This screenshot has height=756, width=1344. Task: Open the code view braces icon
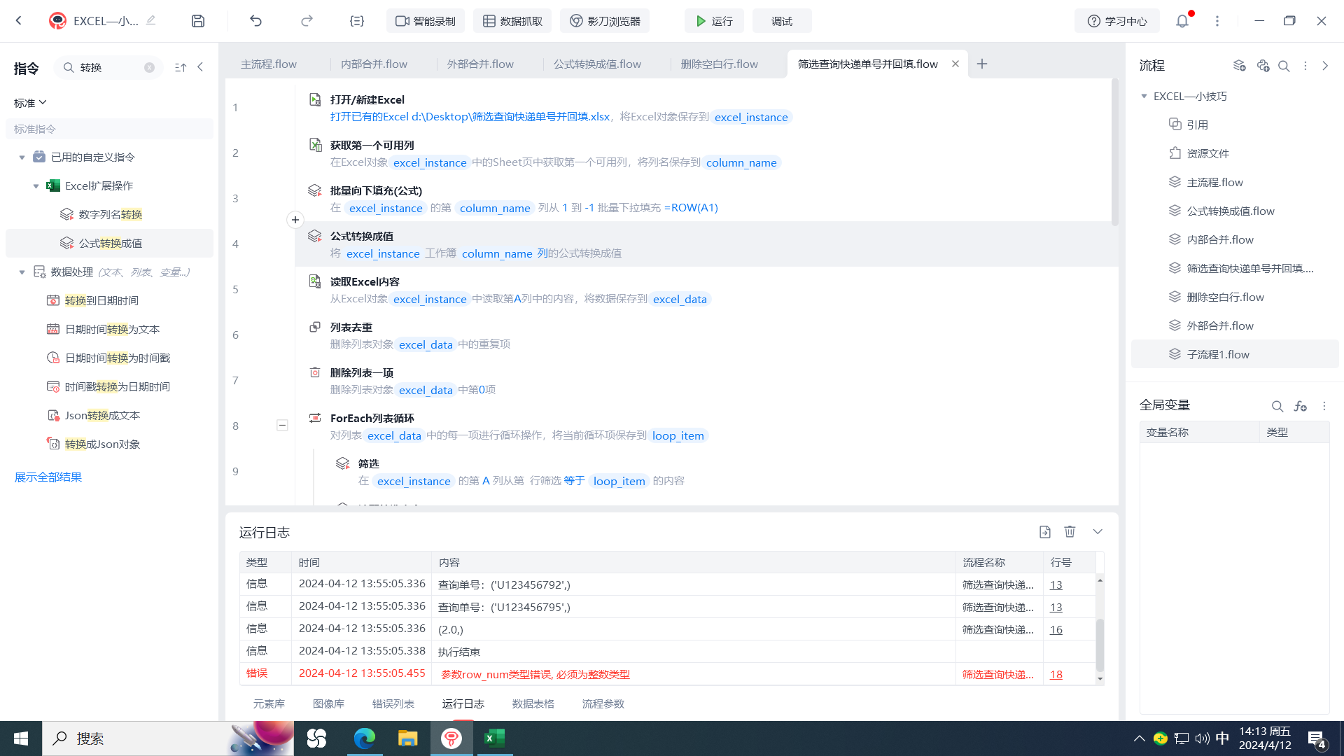coord(357,21)
